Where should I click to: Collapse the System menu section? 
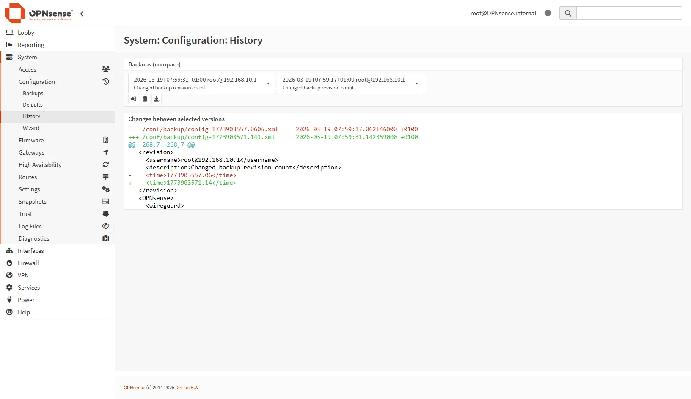pos(28,57)
